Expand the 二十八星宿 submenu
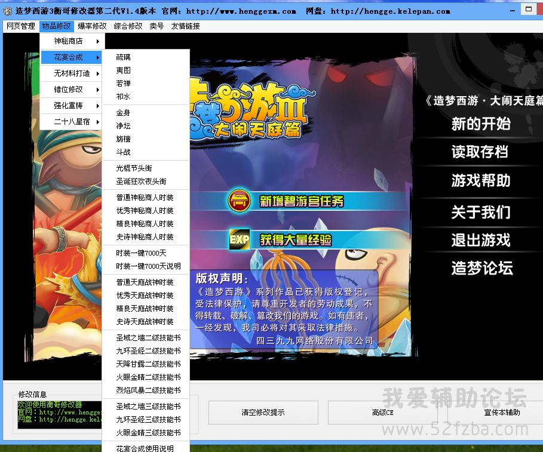 point(71,122)
